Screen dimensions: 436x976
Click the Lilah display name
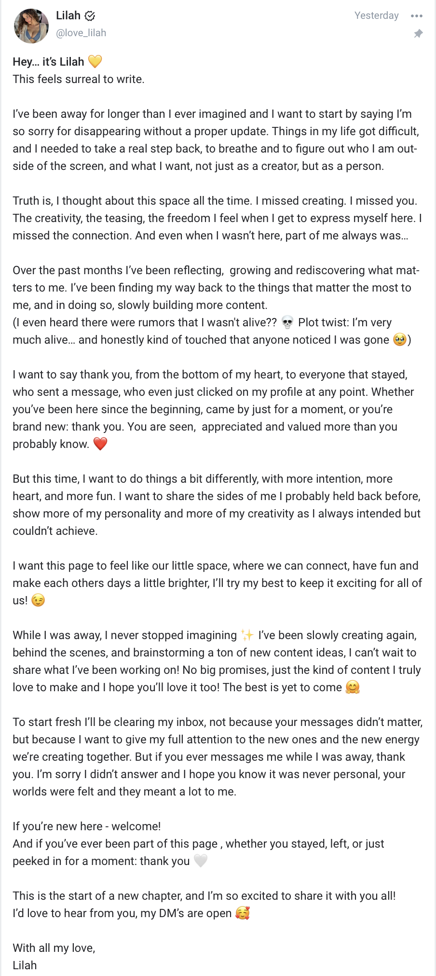point(68,15)
